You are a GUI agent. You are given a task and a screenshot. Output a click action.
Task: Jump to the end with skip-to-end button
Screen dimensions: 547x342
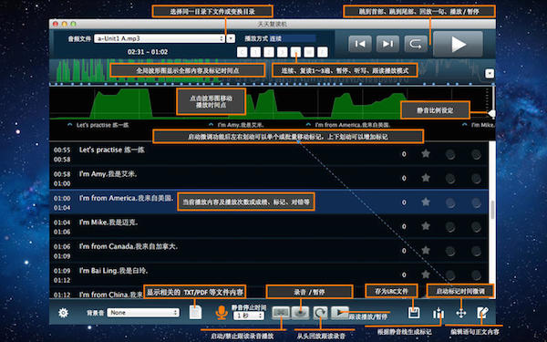(387, 44)
